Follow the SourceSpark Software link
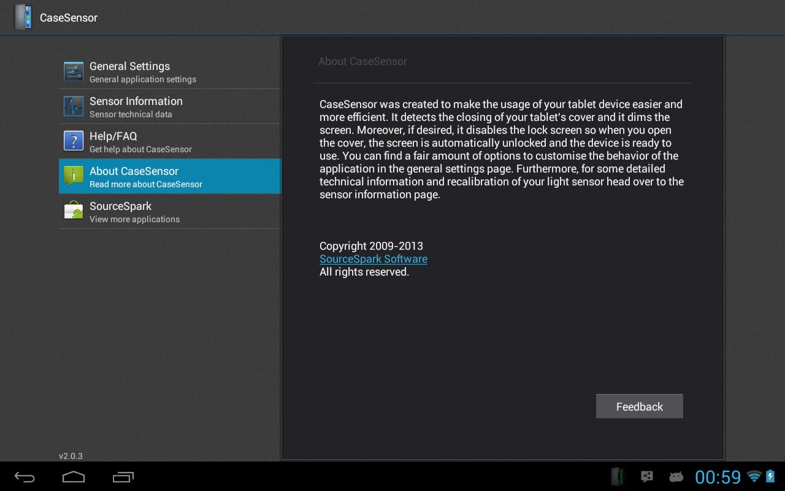The width and height of the screenshot is (785, 491). [x=373, y=259]
